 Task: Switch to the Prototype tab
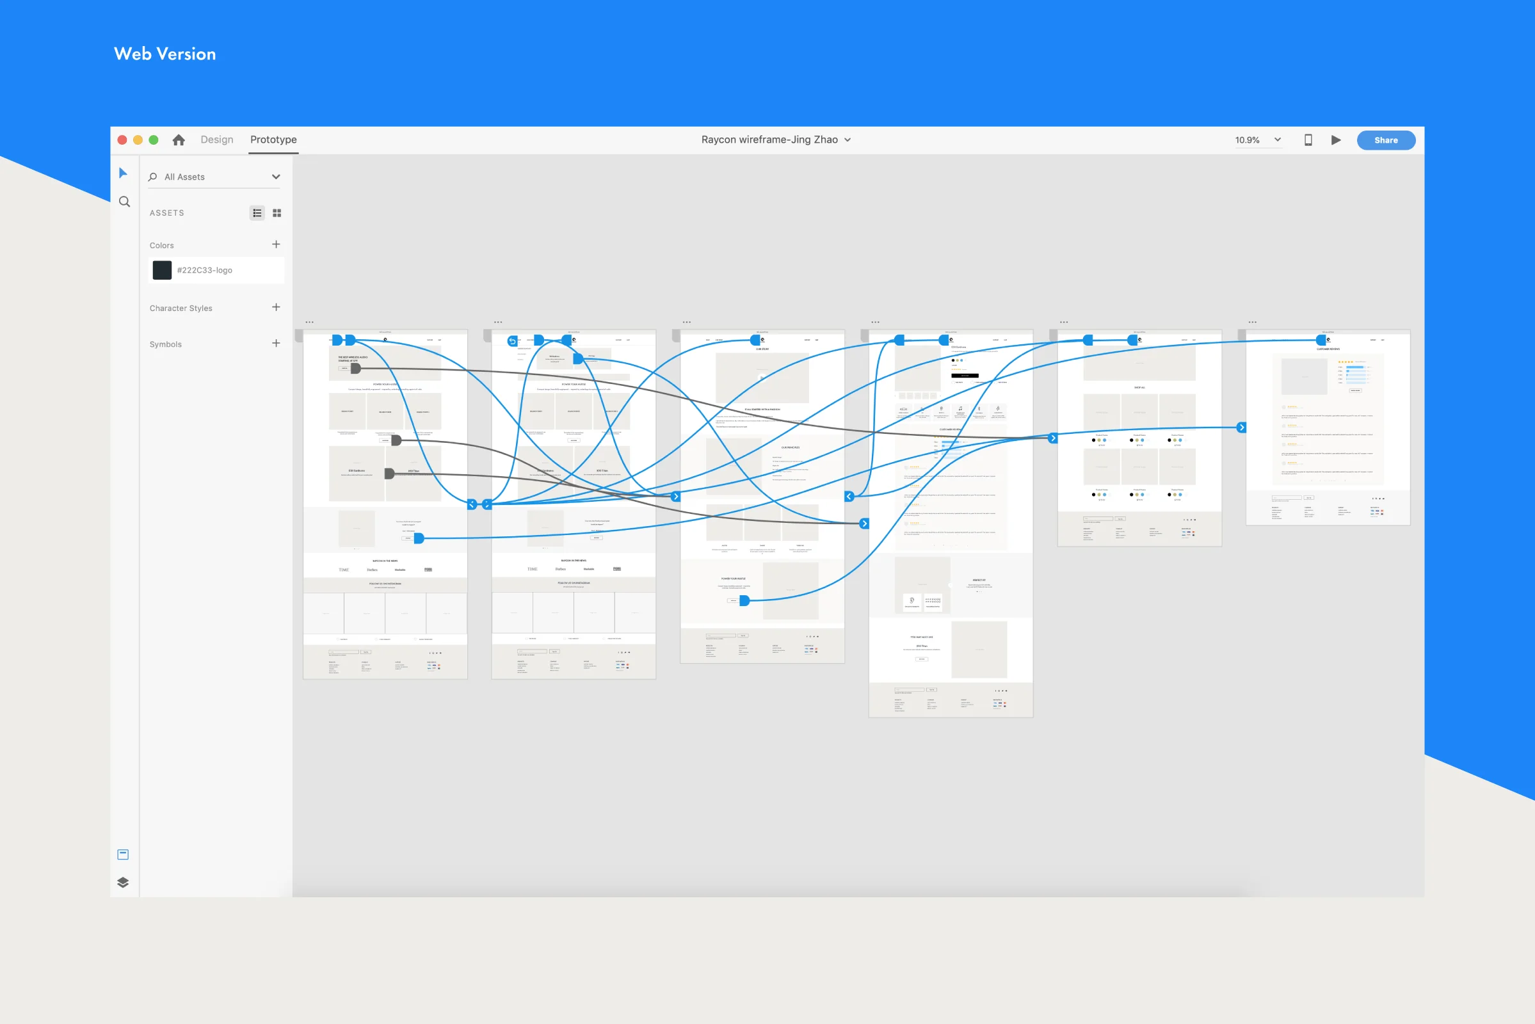coord(273,139)
